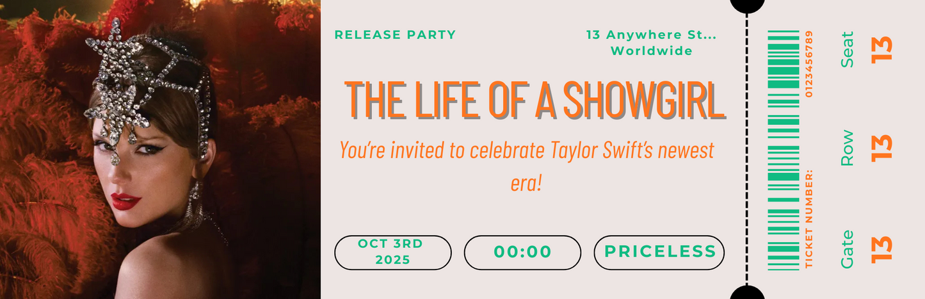This screenshot has height=299, width=925.
Task: Click the black notch circle at bottom of perforation
Action: click(x=747, y=293)
